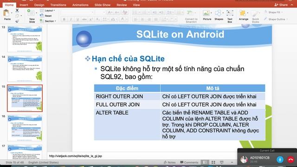Toggle Bold formatting

click(64, 19)
